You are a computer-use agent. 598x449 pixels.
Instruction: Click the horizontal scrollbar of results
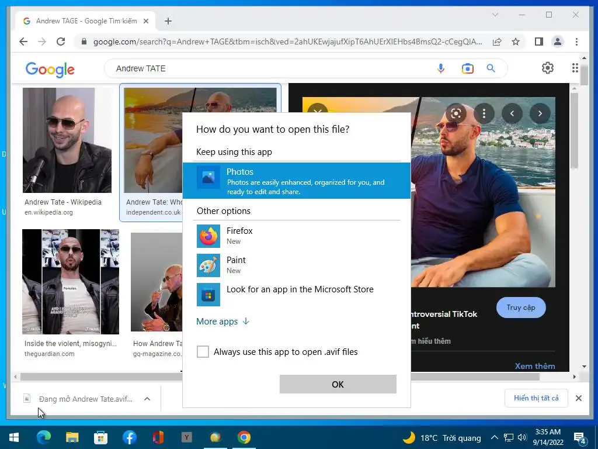[280, 377]
